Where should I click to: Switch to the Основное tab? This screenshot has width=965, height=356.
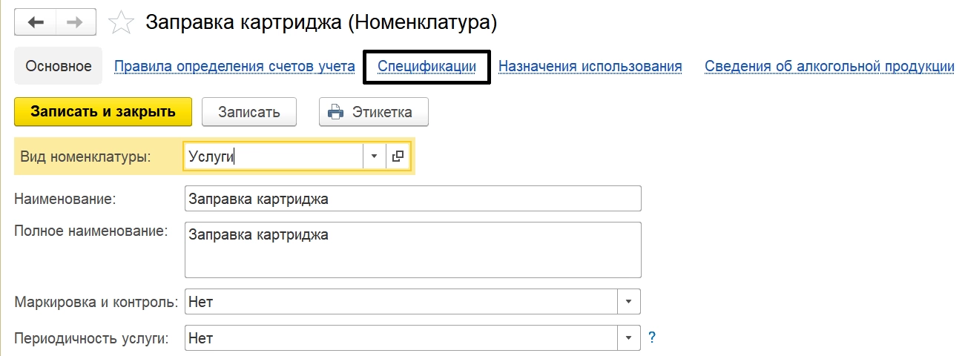click(59, 66)
